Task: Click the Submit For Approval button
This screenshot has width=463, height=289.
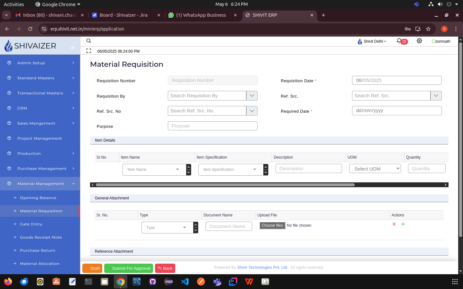Action: point(129,268)
